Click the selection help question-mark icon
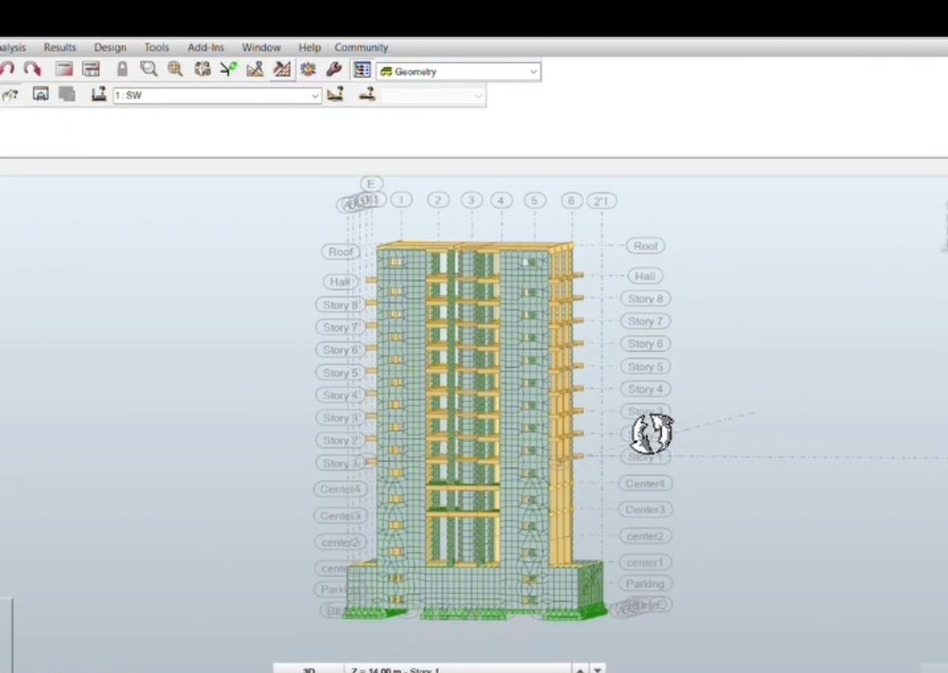The image size is (948, 673). pos(11,95)
